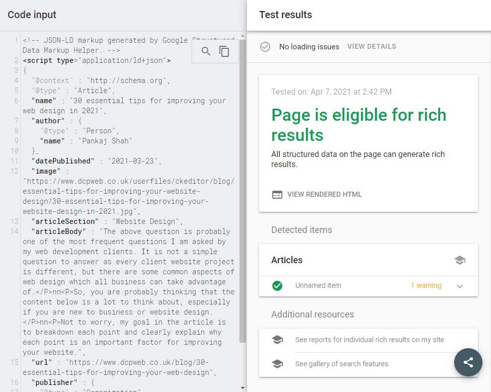Click the green checkmark beside Unnamed item

(277, 285)
